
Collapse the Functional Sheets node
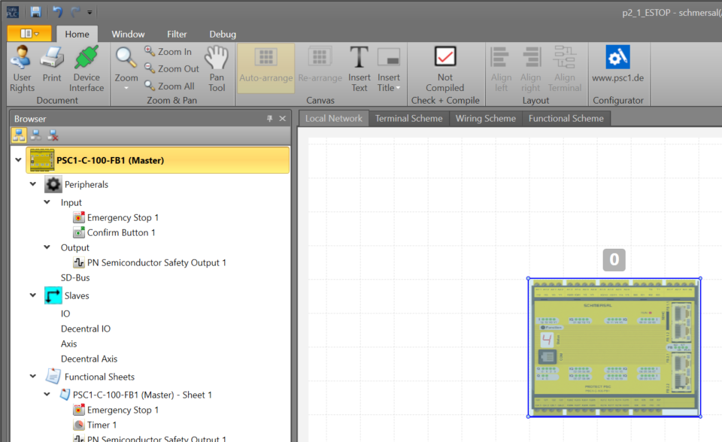click(x=32, y=377)
